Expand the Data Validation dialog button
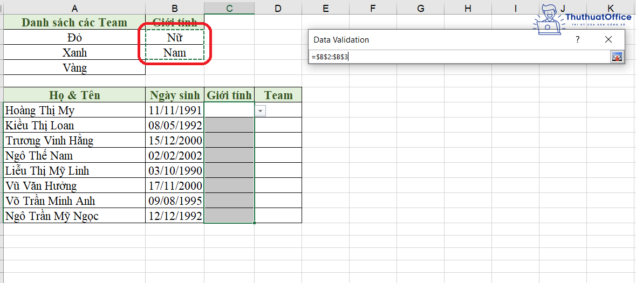Screen dimensions: 636x283 pos(616,57)
